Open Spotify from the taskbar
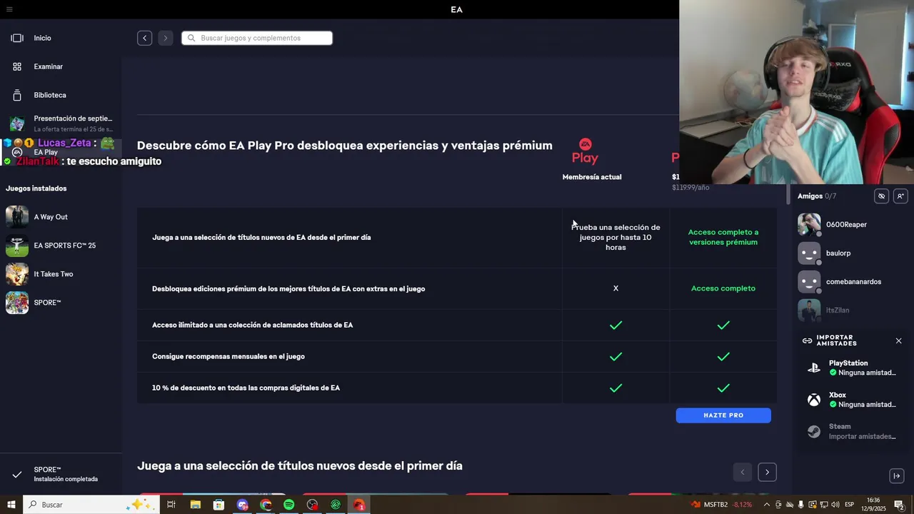 tap(288, 505)
